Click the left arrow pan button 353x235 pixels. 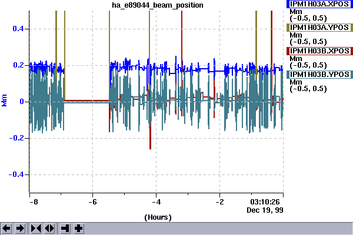click(8, 228)
